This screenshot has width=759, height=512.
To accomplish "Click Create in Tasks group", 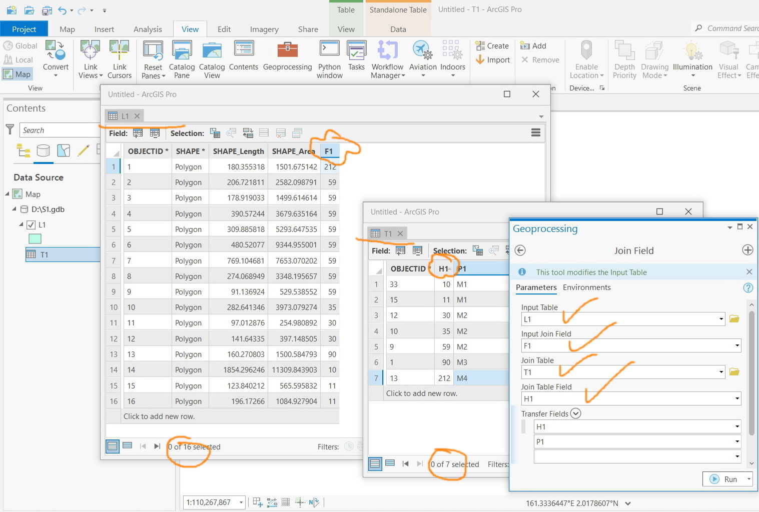I will pyautogui.click(x=492, y=45).
